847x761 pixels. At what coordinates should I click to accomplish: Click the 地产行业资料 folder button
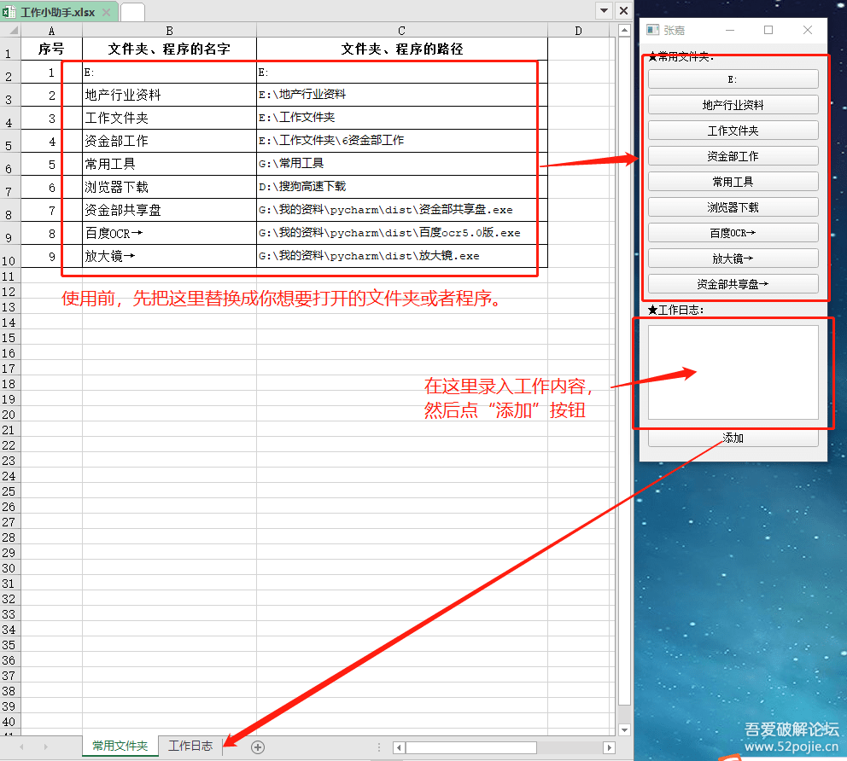click(732, 104)
